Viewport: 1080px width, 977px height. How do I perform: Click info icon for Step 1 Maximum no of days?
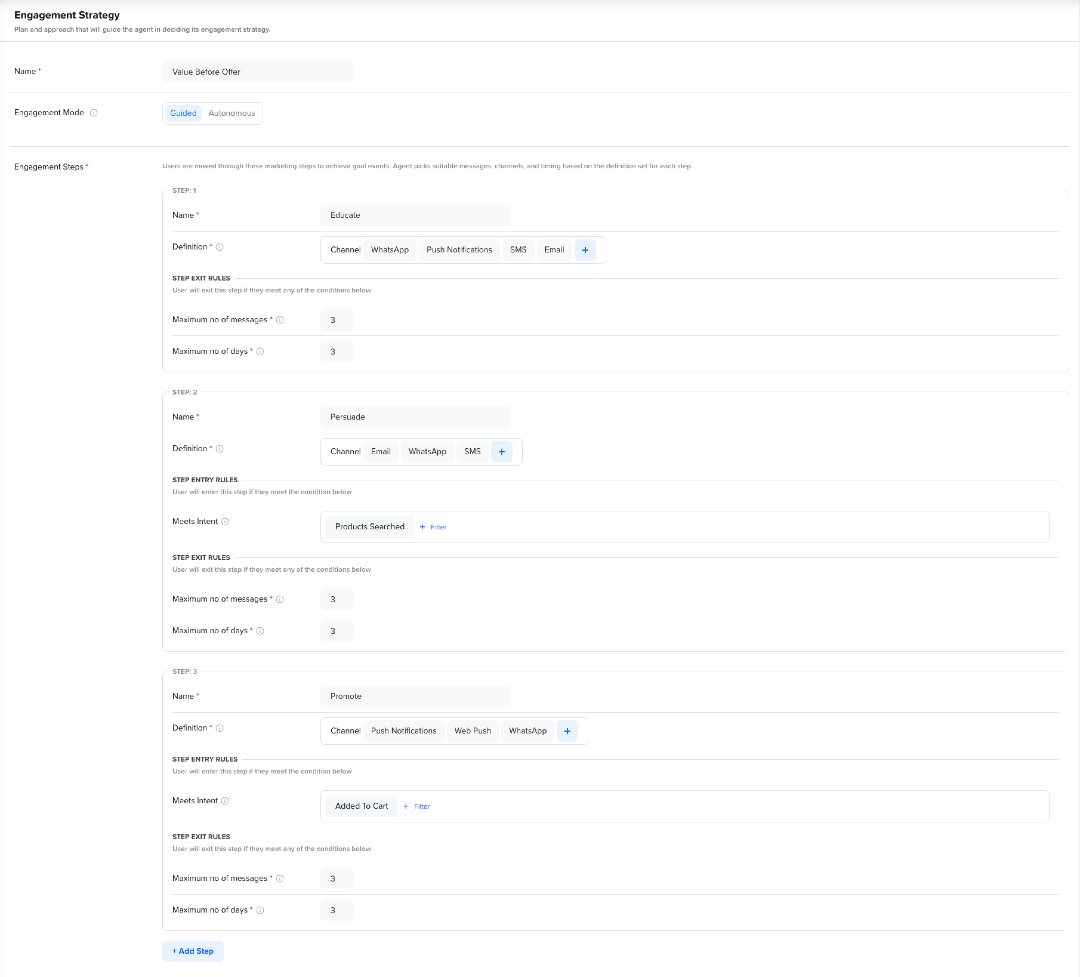(x=260, y=352)
